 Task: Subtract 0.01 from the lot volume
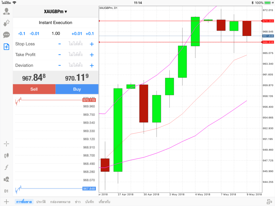[34, 34]
